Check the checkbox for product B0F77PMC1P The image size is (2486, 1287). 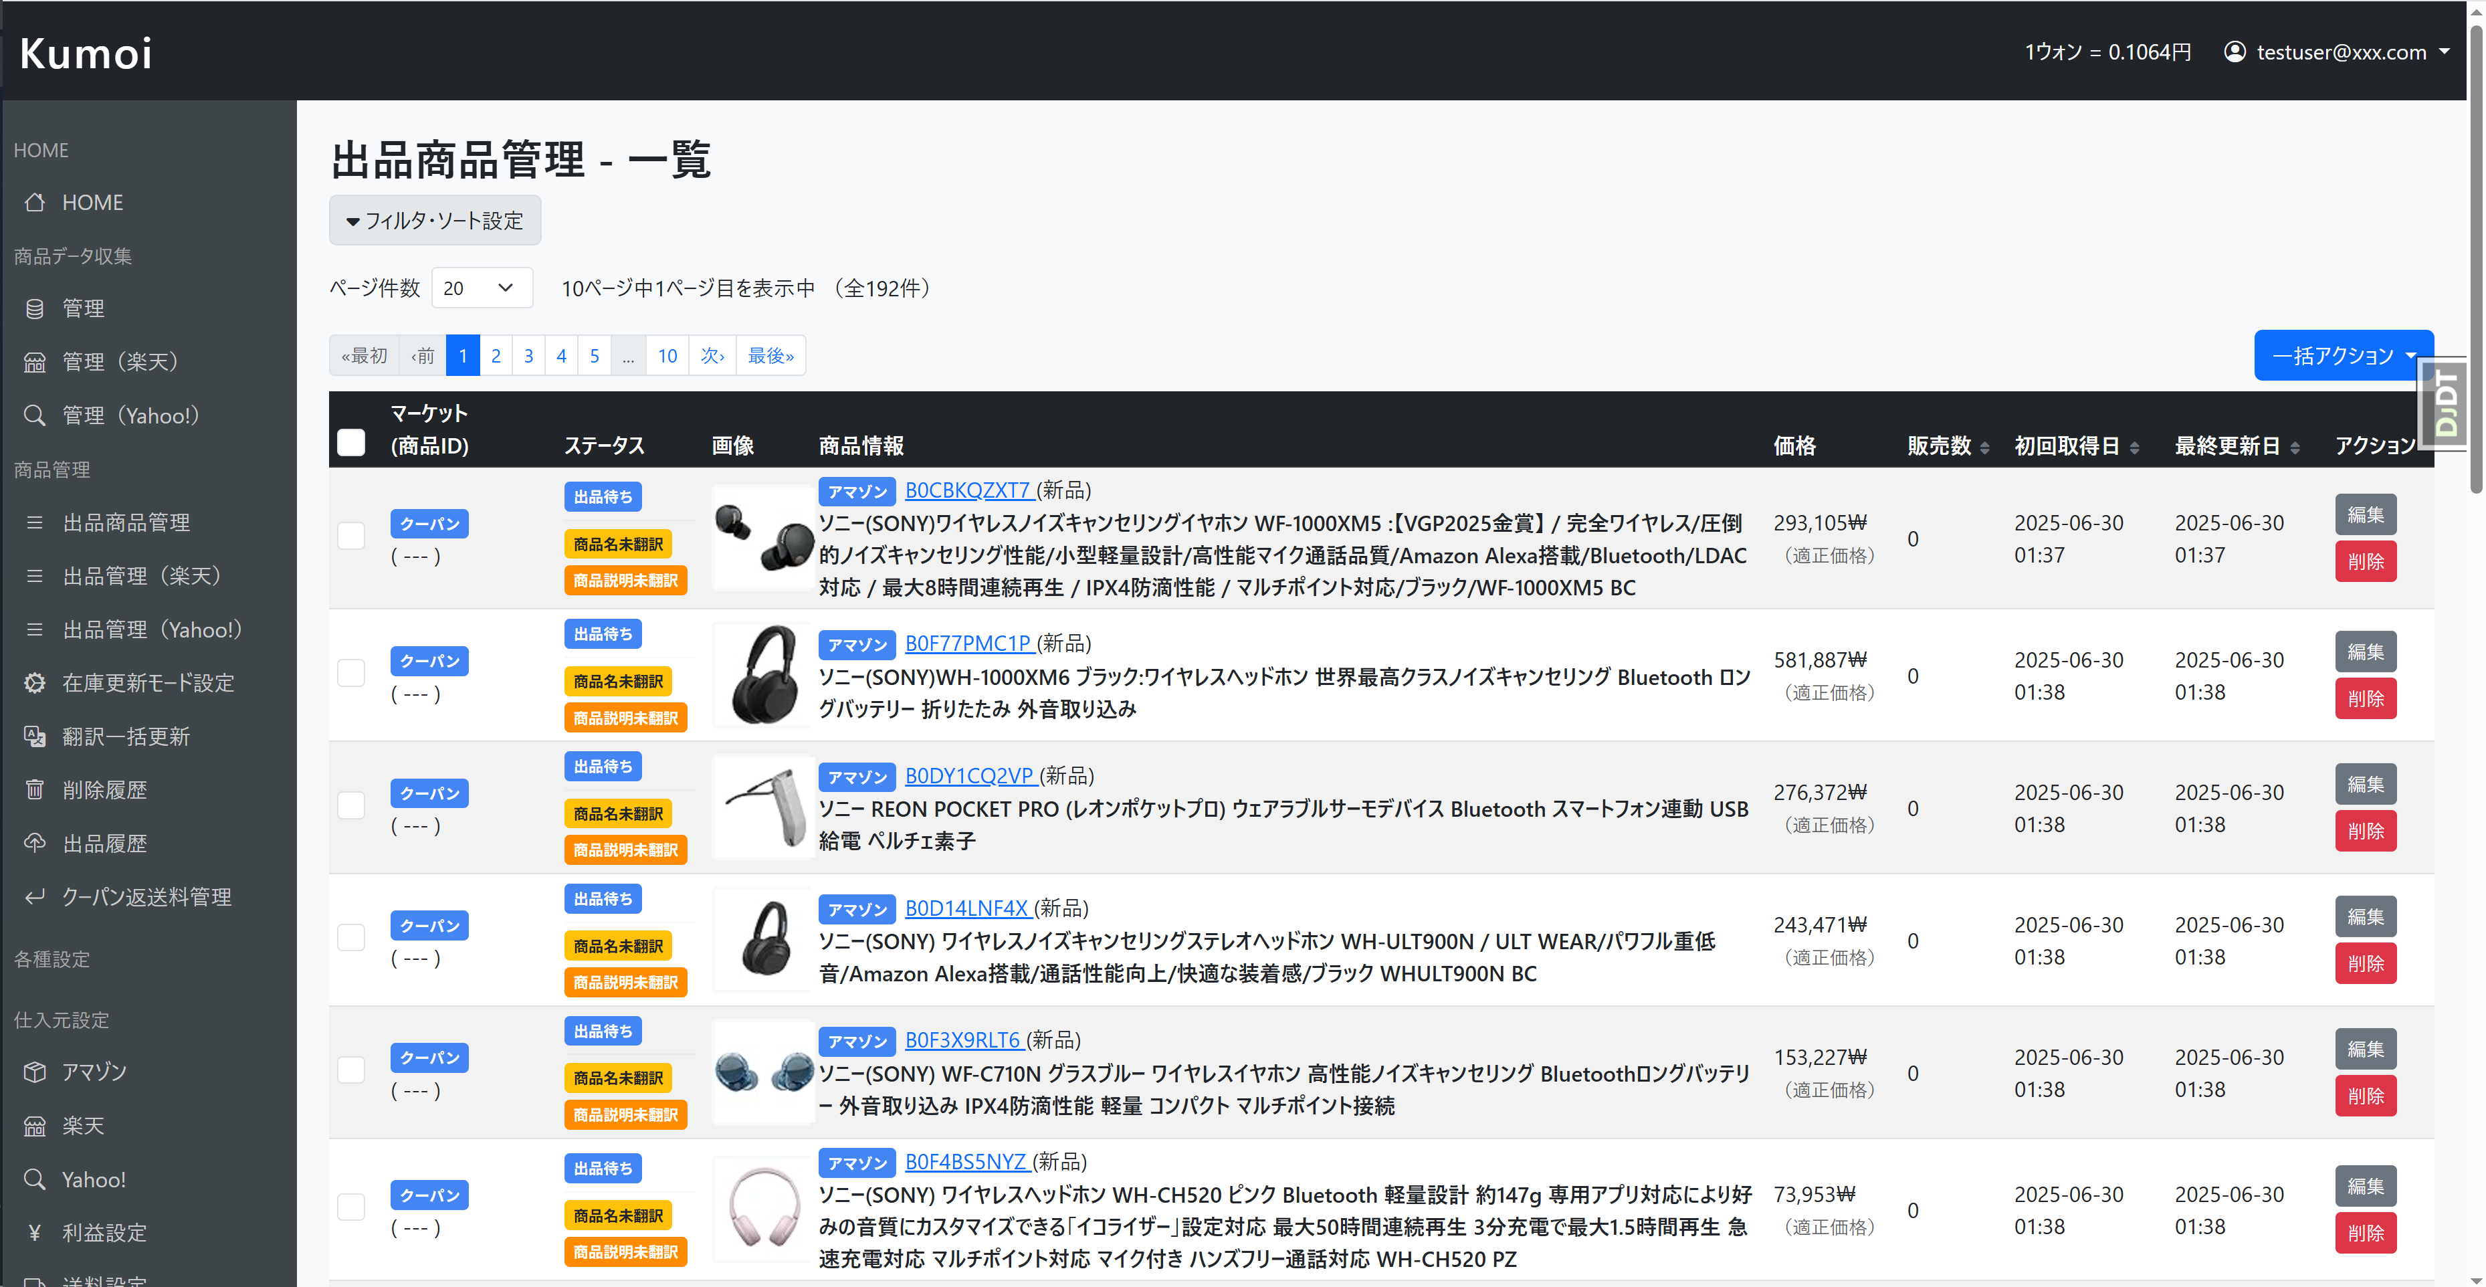[351, 674]
